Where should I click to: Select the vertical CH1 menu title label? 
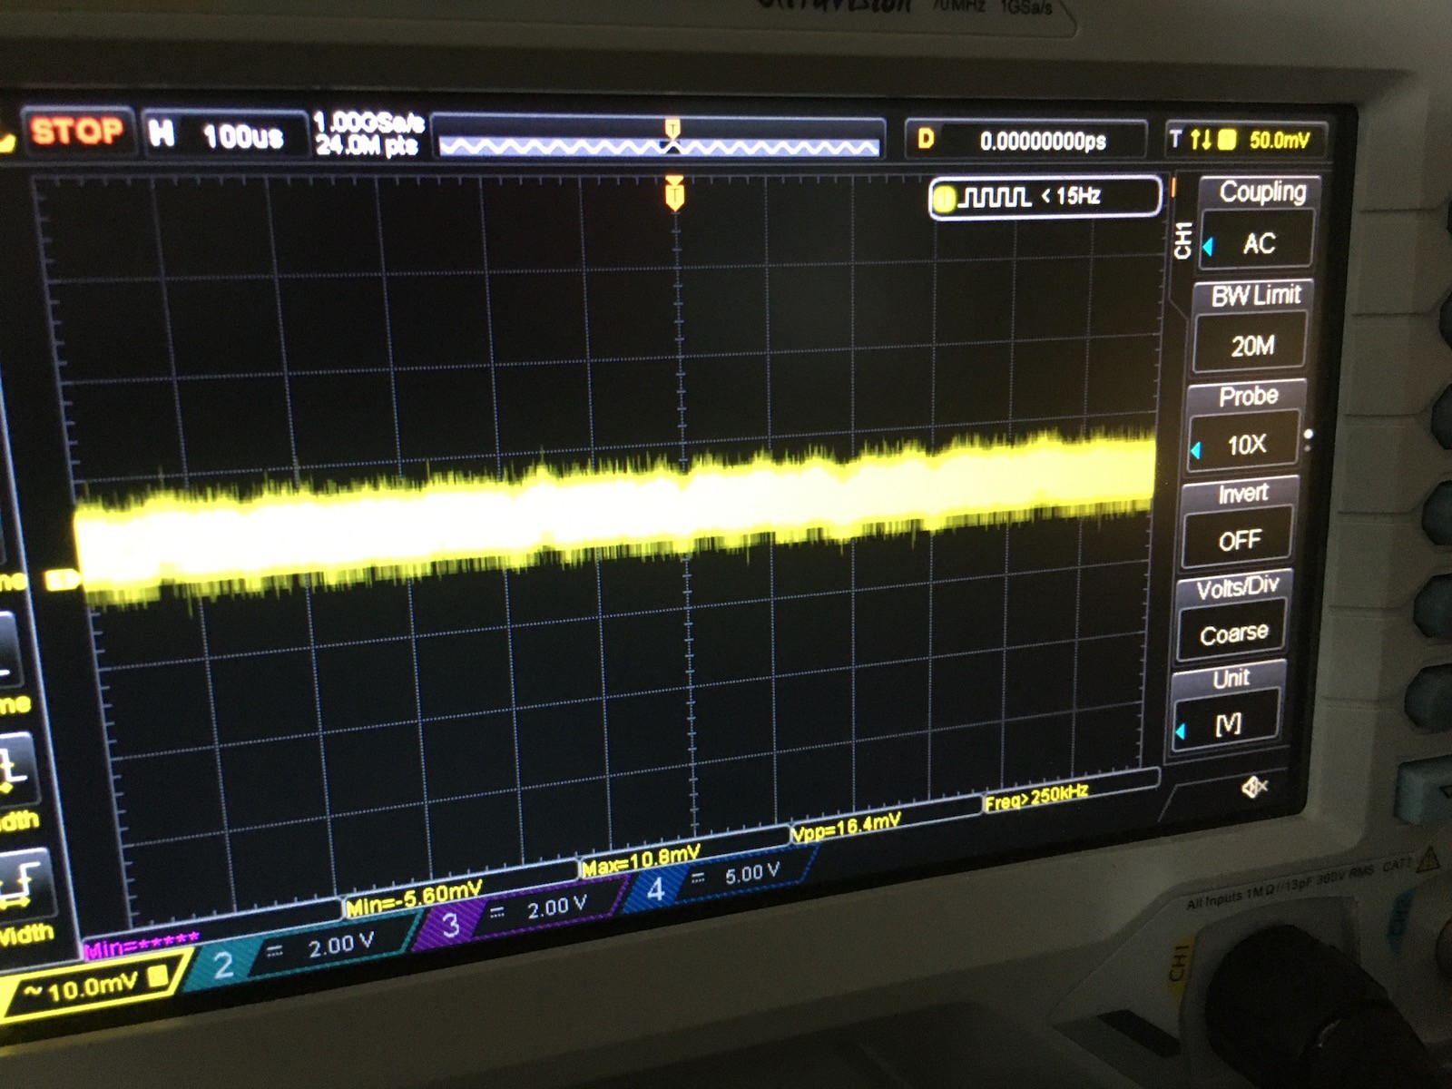(x=1182, y=239)
